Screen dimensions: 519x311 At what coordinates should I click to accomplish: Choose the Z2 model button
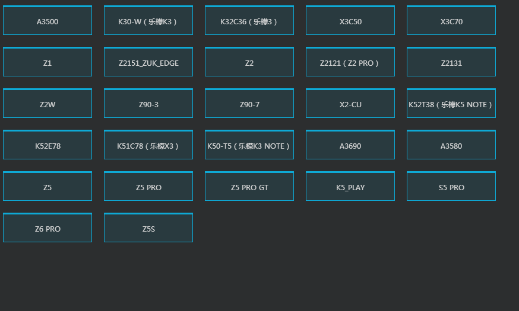pyautogui.click(x=249, y=62)
